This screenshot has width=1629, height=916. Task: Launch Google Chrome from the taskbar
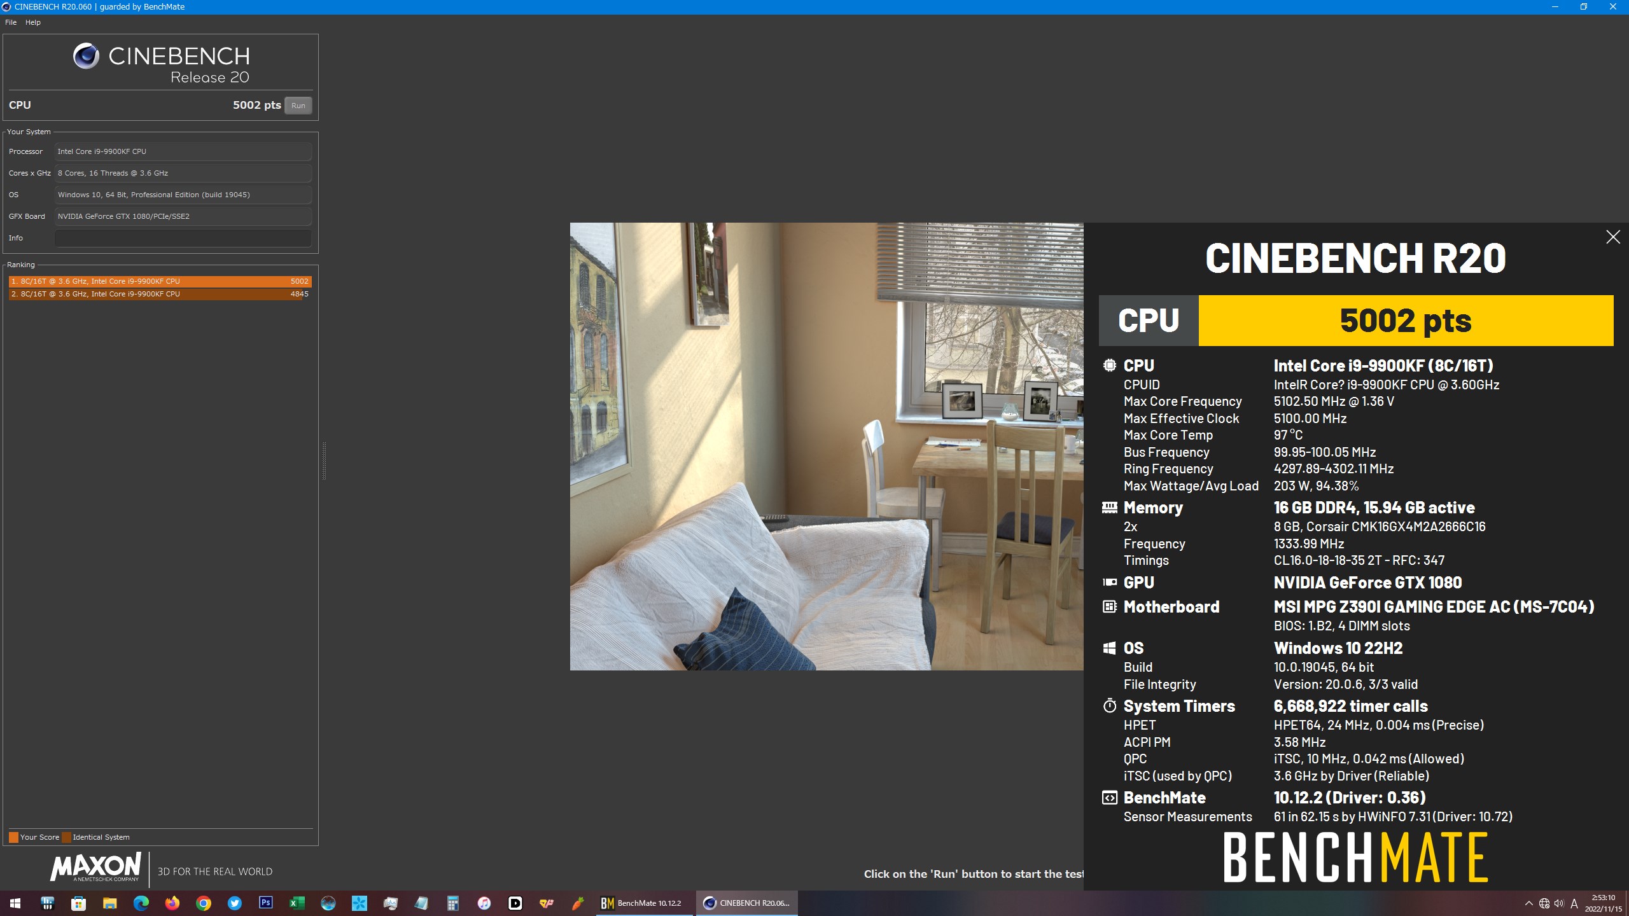tap(203, 903)
